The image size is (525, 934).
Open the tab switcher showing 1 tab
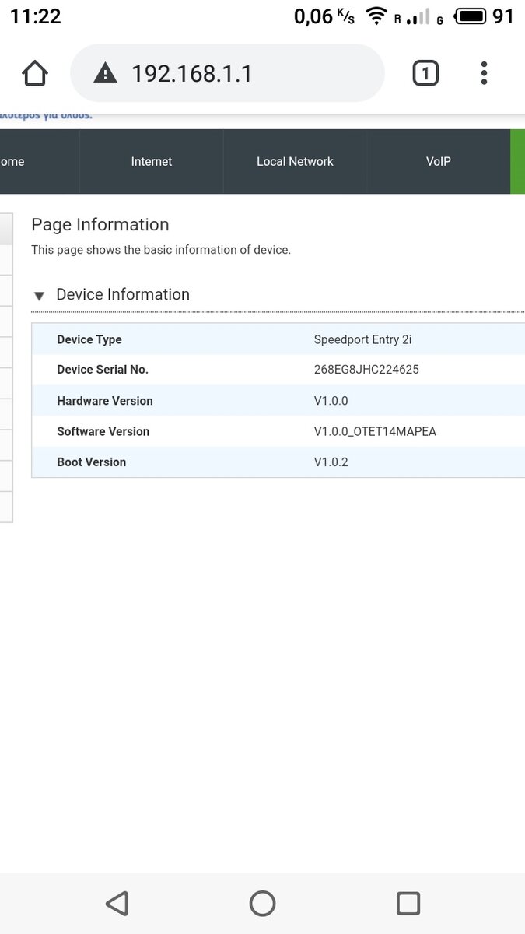[425, 73]
